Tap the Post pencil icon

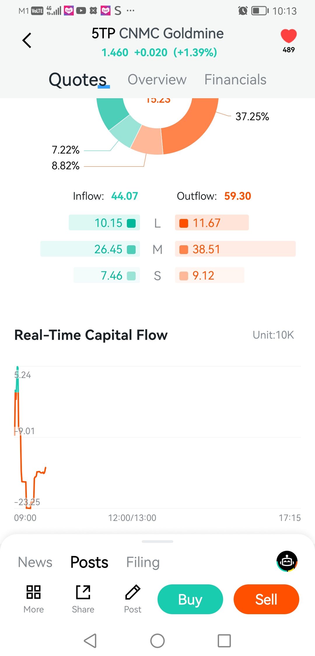133,592
